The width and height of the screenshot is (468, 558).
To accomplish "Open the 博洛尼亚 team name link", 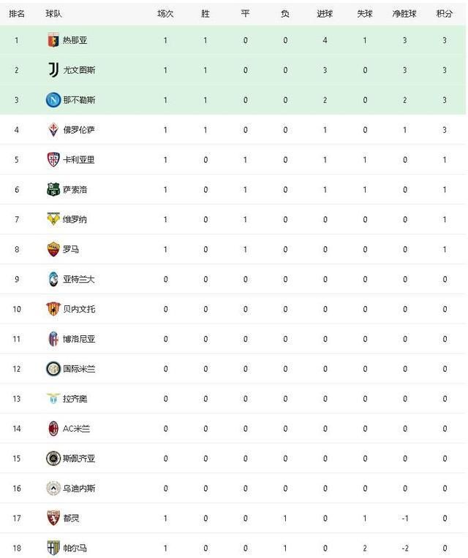I will click(79, 339).
